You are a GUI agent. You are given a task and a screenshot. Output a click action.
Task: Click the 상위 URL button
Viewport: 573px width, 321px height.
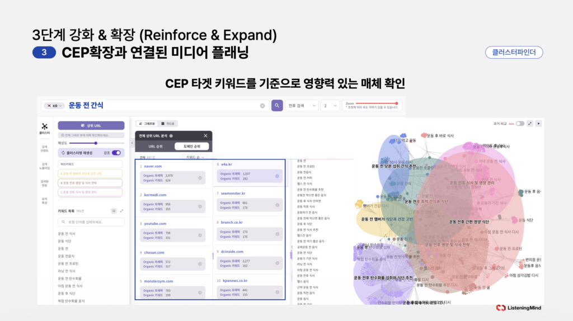click(x=91, y=125)
